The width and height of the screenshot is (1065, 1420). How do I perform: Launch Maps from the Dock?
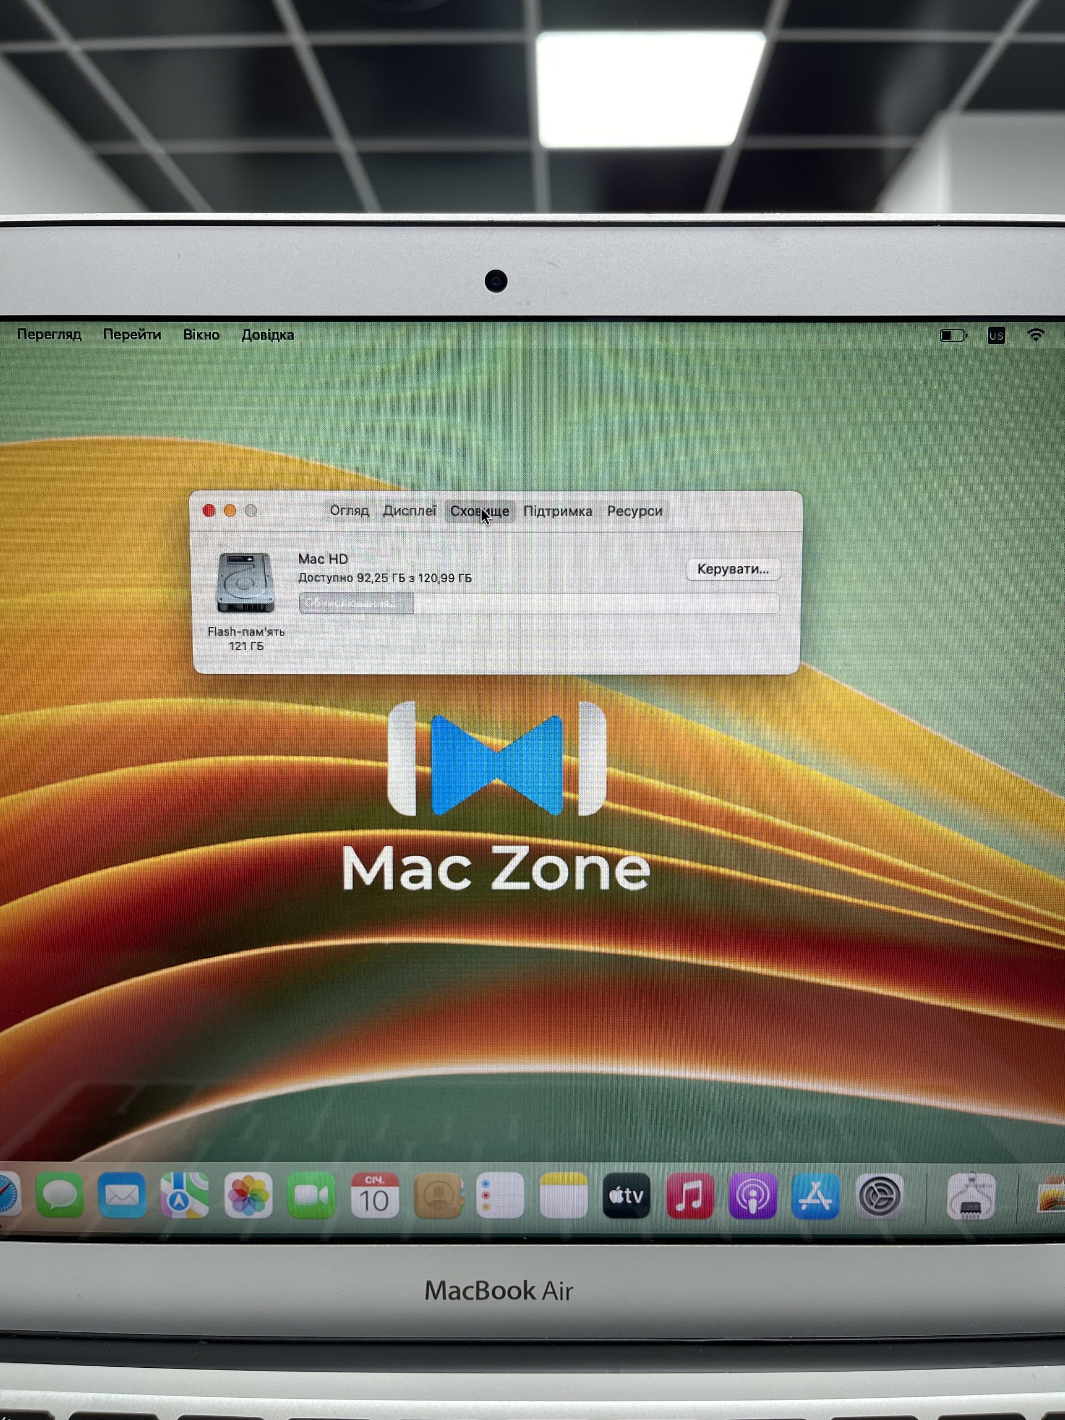(x=185, y=1195)
